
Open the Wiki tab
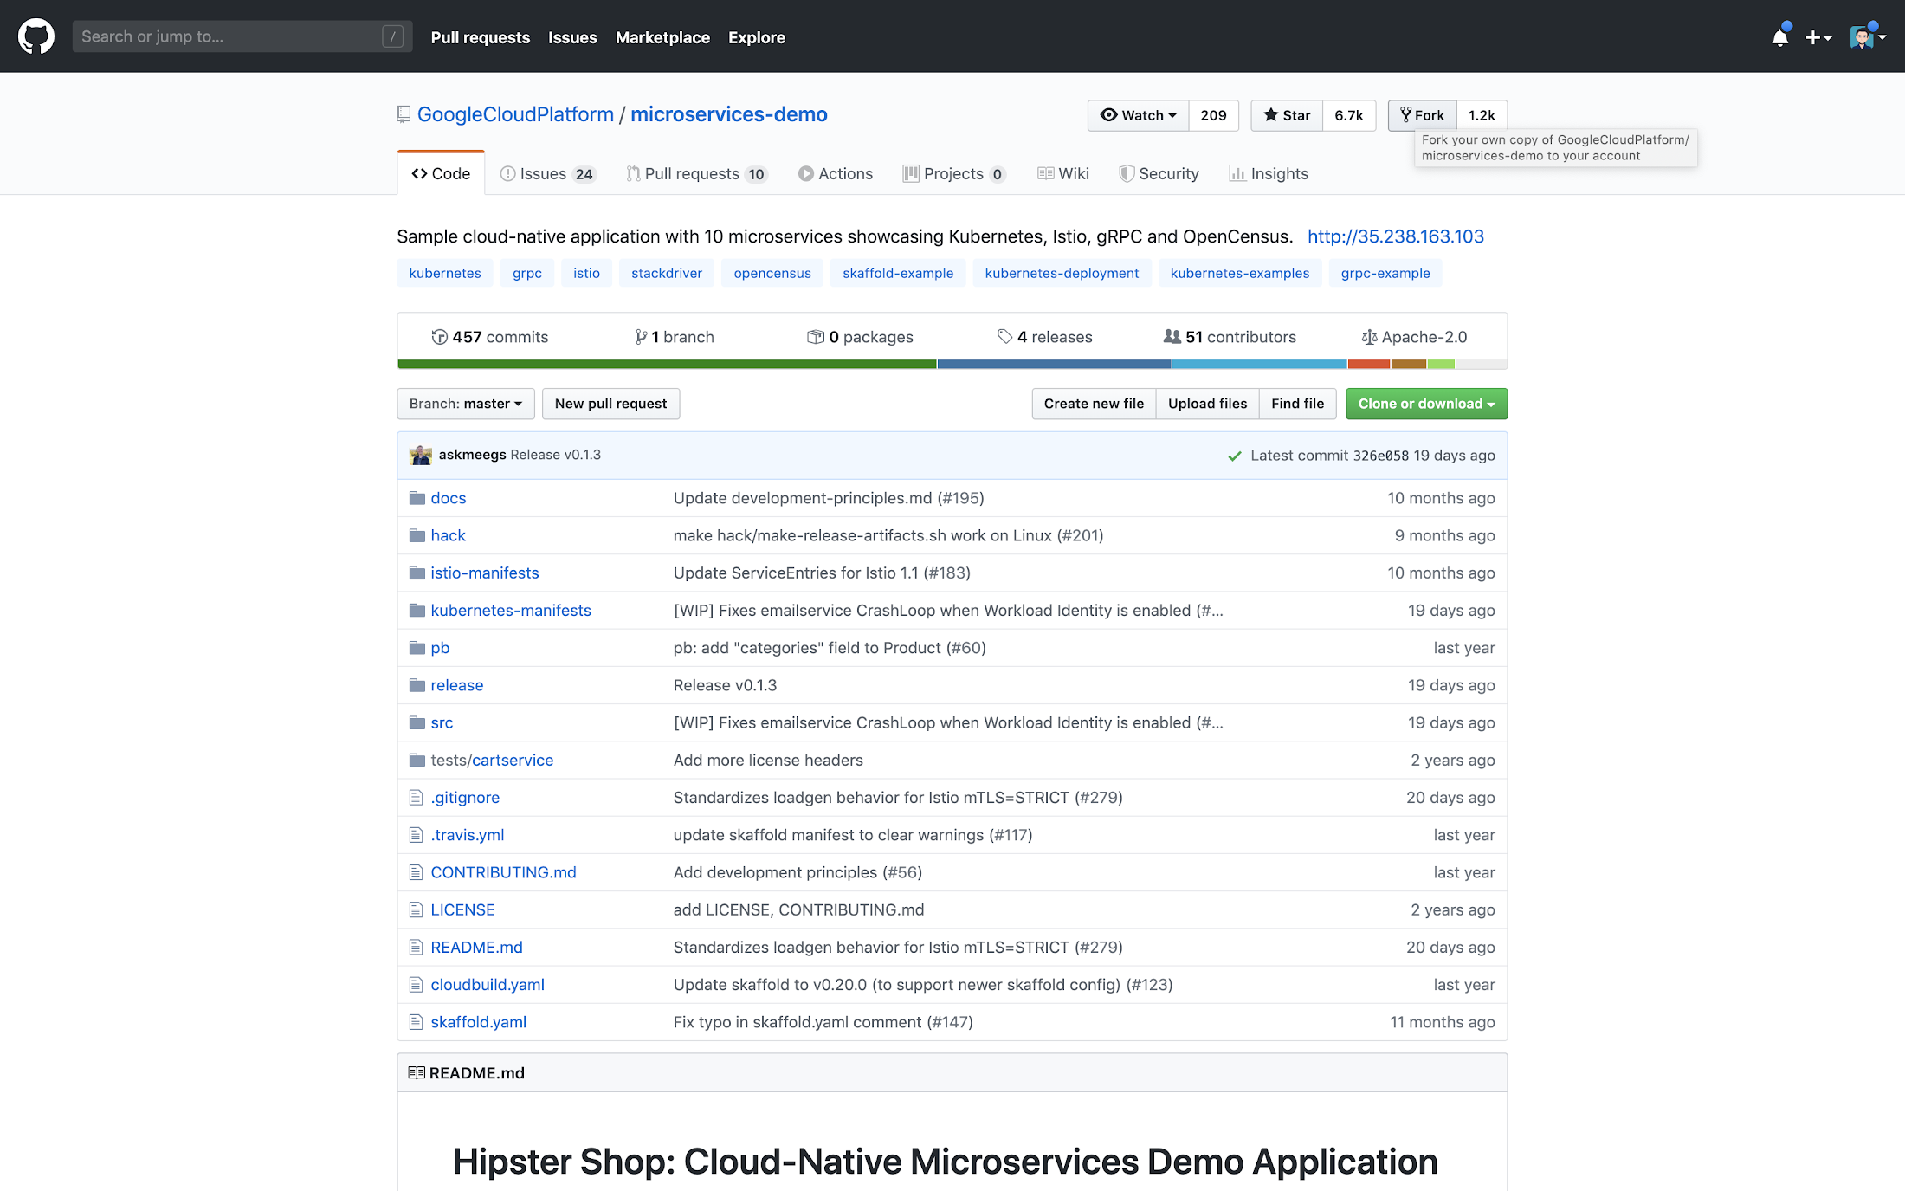(x=1063, y=173)
